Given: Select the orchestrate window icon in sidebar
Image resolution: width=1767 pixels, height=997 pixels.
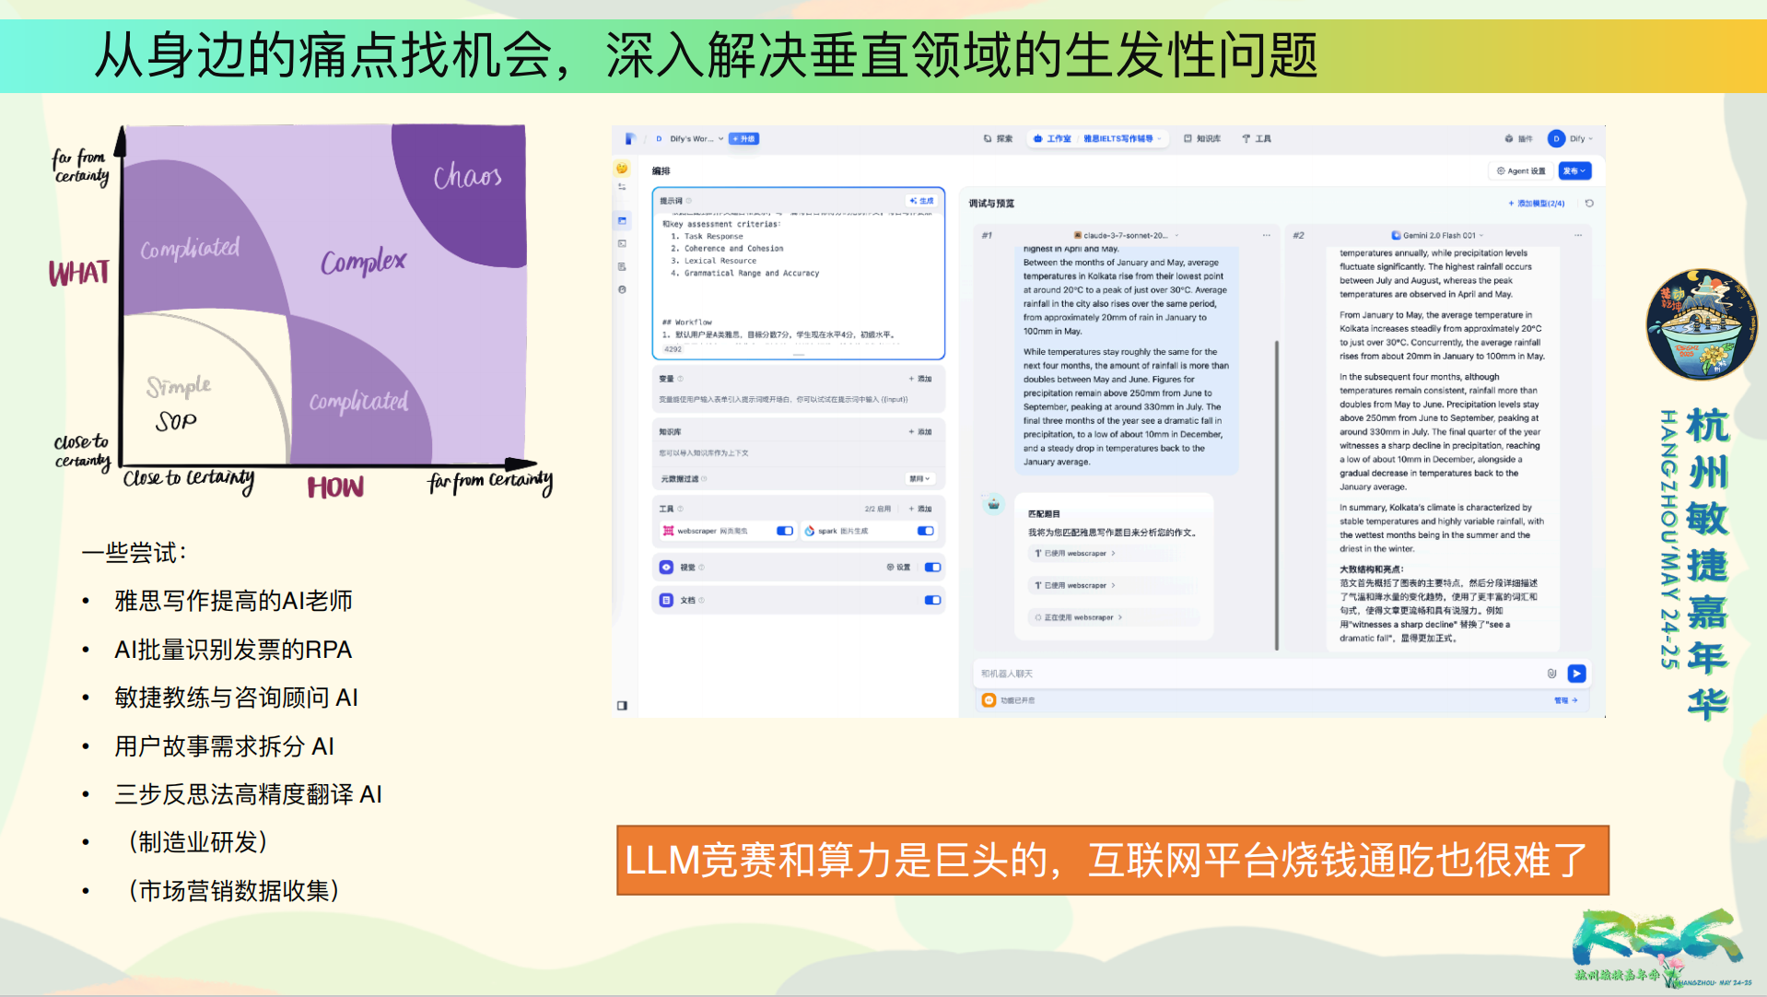Looking at the screenshot, I should pyautogui.click(x=622, y=221).
